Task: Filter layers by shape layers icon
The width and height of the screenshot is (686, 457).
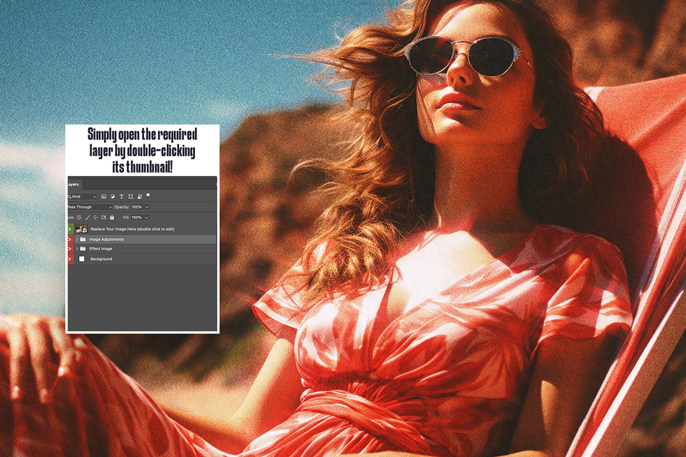Action: [130, 197]
